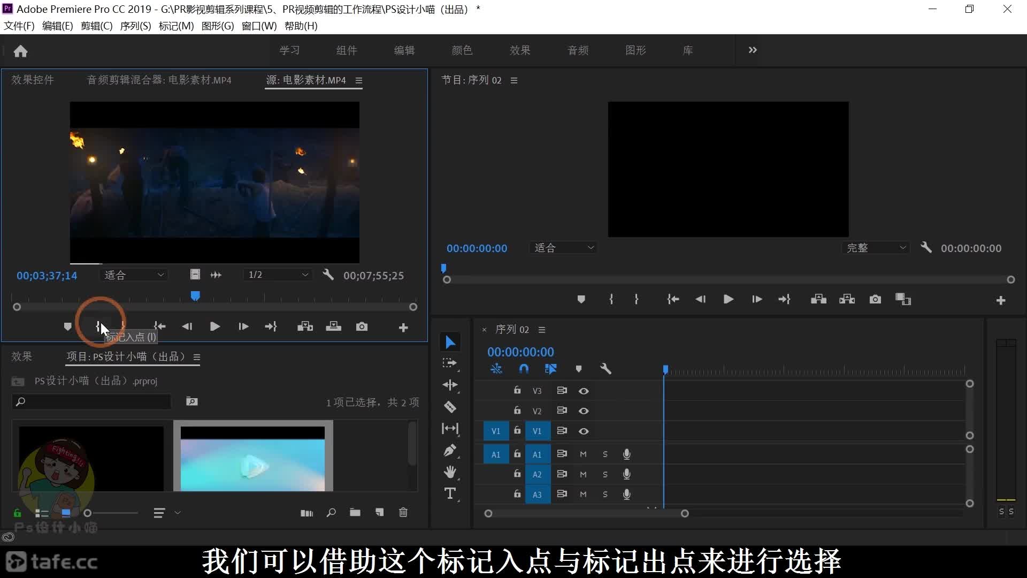Image resolution: width=1027 pixels, height=578 pixels.
Task: Open comparison view in program monitor
Action: pos(903,299)
